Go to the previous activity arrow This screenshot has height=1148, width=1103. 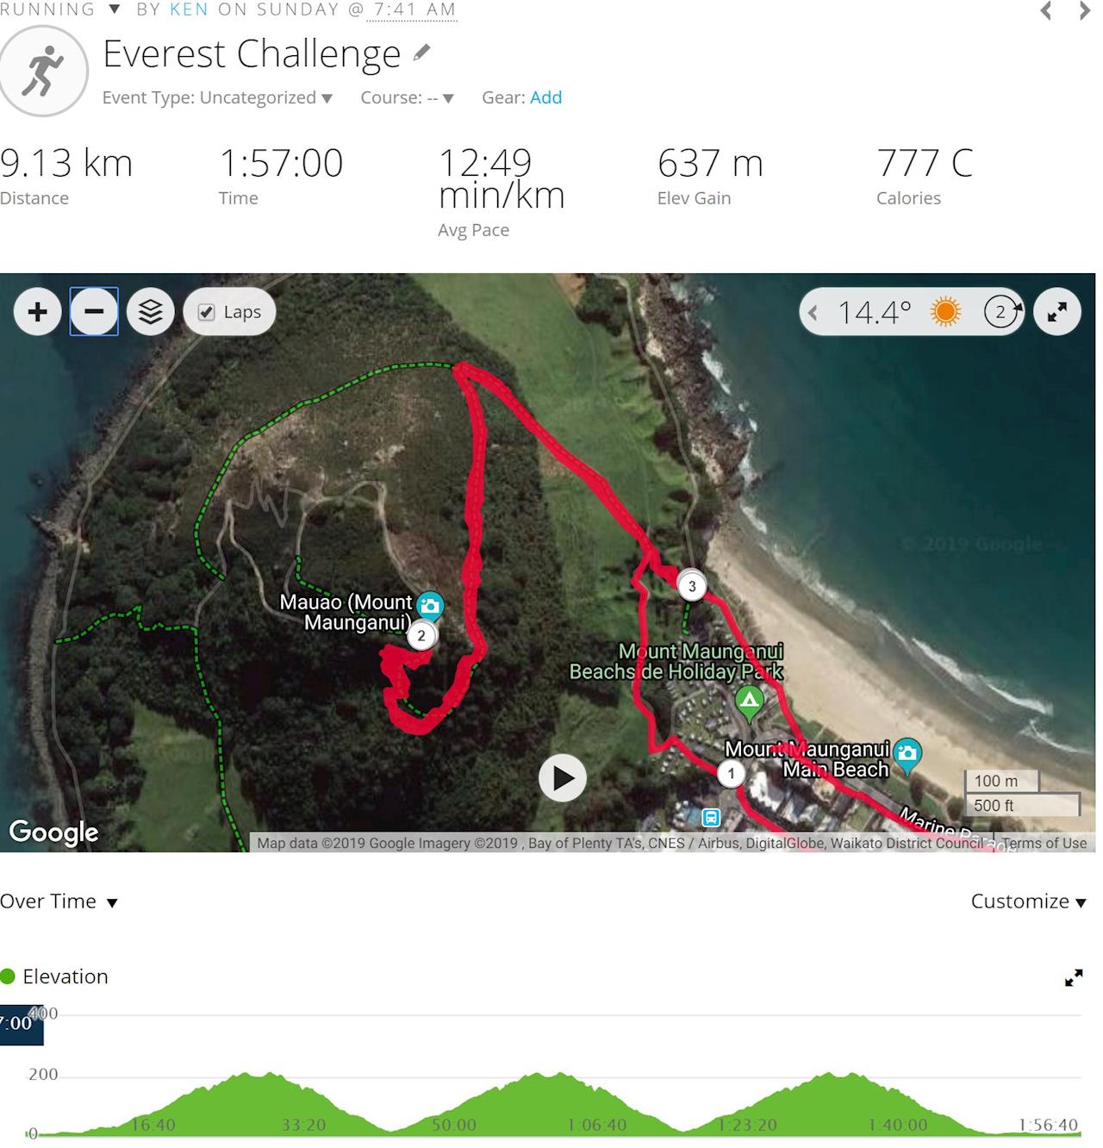1046,11
